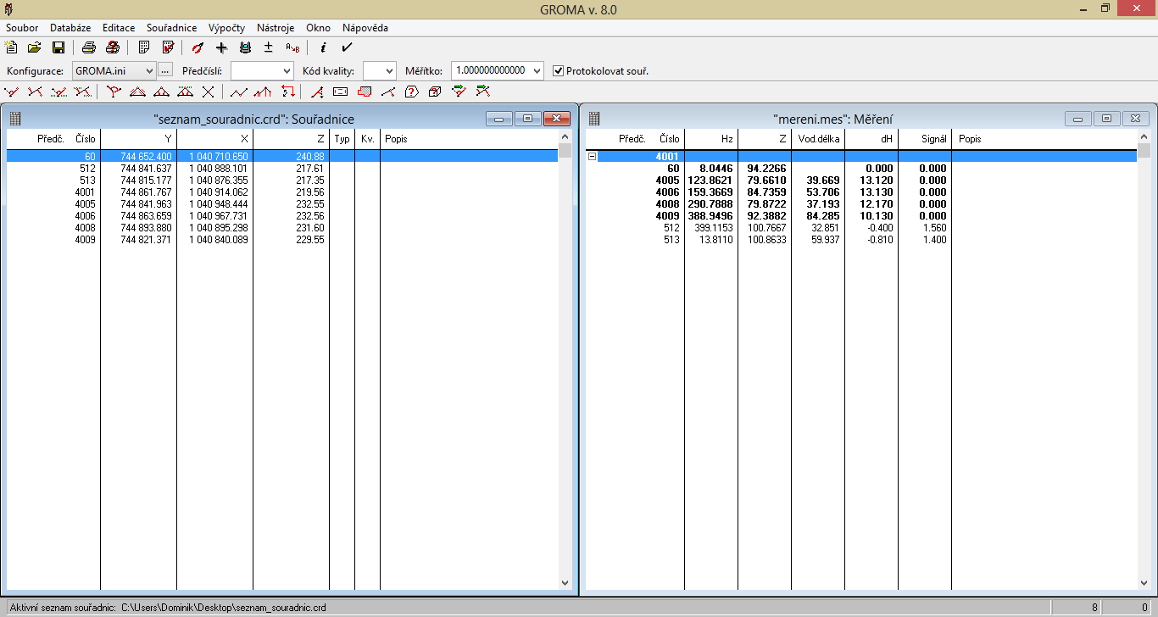Viewport: 1158px width, 617px height.
Task: Click the red question mark icon
Action: pos(412,92)
